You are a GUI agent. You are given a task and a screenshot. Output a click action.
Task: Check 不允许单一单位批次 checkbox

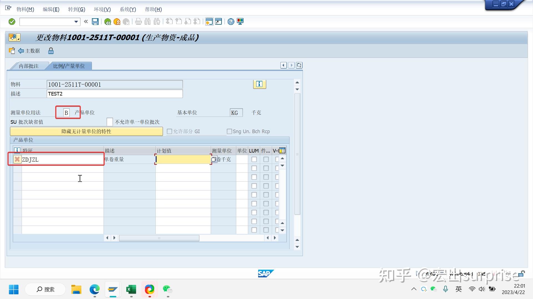(110, 122)
